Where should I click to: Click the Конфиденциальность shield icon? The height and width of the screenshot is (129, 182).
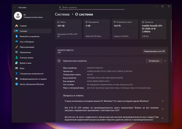[17, 79]
